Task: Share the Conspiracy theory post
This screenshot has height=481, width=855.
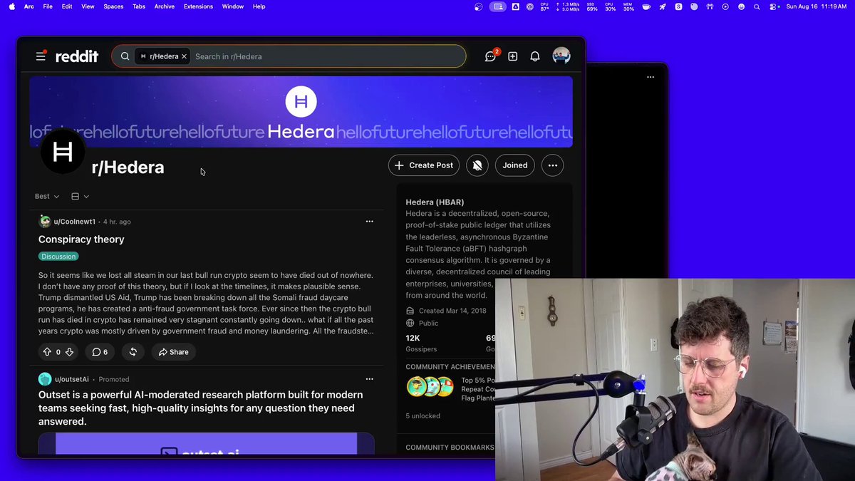Action: pyautogui.click(x=173, y=352)
